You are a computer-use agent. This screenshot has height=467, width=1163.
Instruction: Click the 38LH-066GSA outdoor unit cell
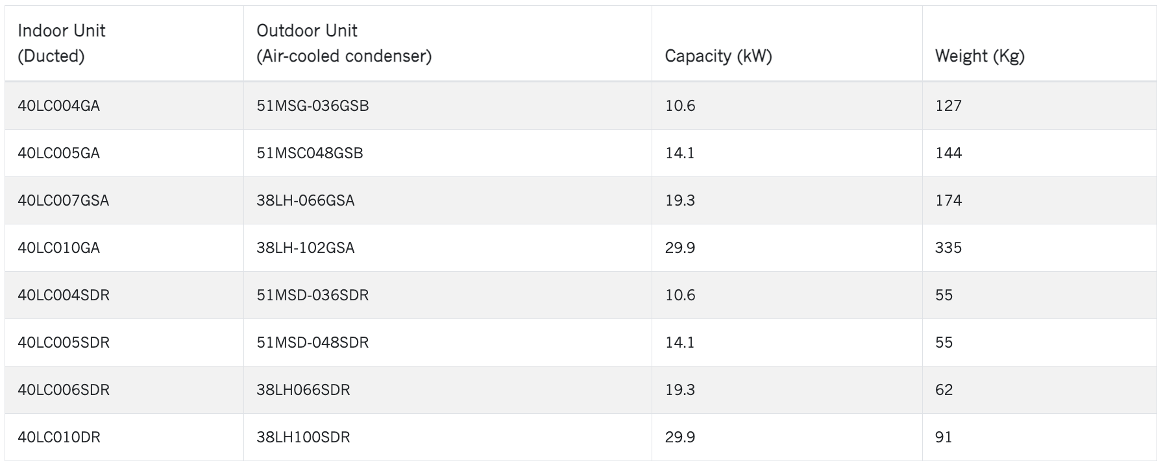[x=448, y=200]
